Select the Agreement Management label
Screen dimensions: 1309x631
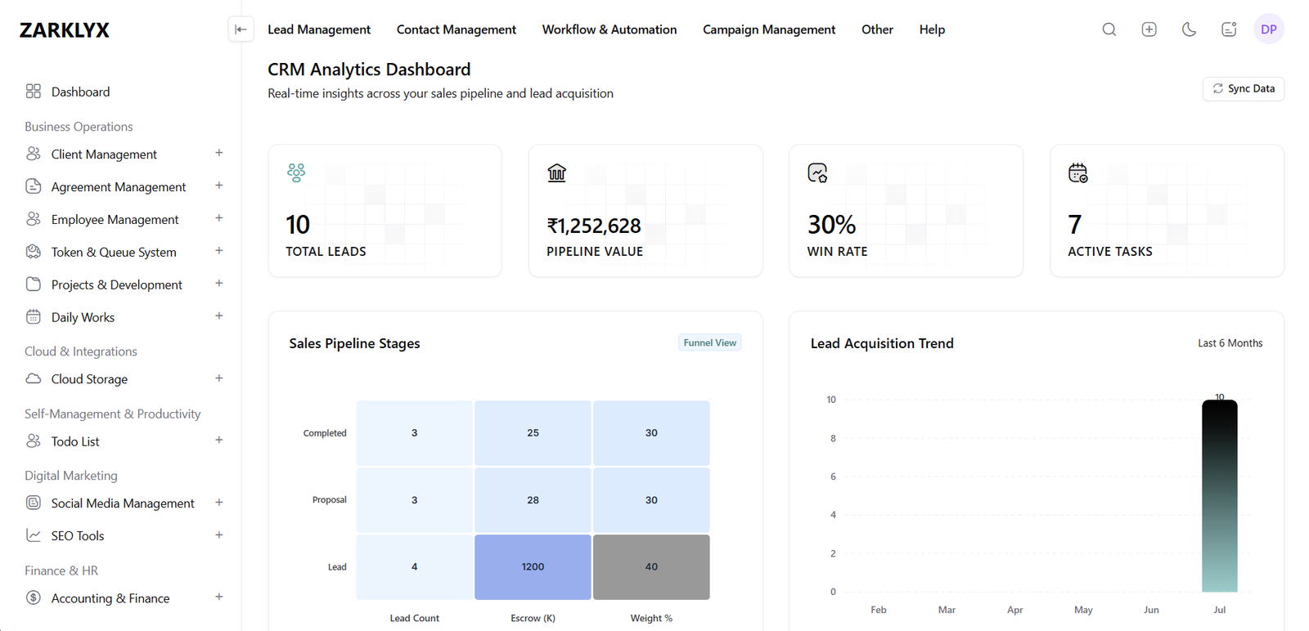[119, 186]
